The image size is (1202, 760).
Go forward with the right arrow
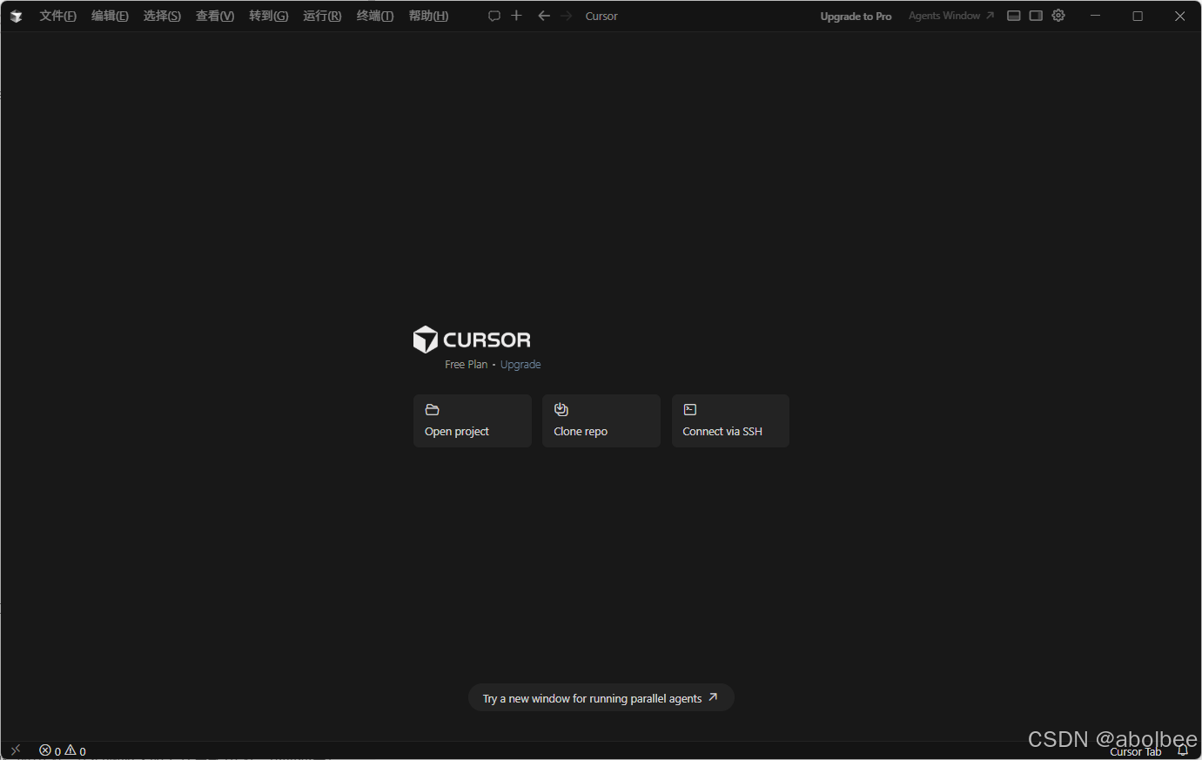point(567,16)
